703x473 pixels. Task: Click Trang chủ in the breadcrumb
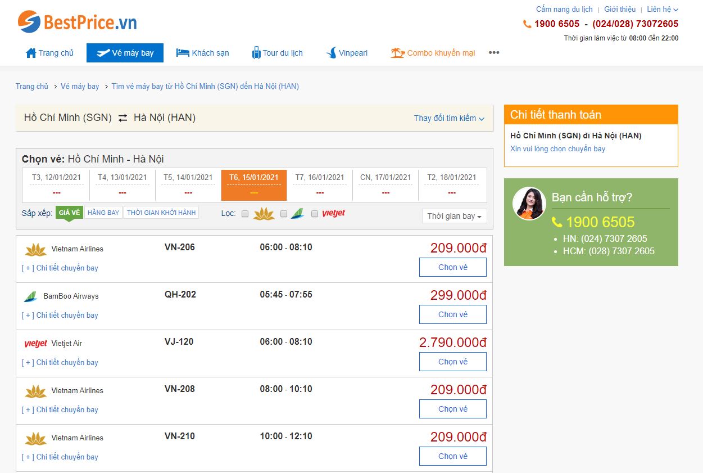coord(32,87)
